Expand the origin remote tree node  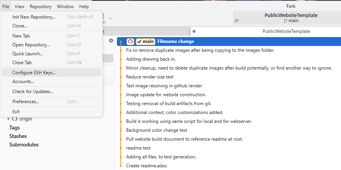(x=9, y=119)
